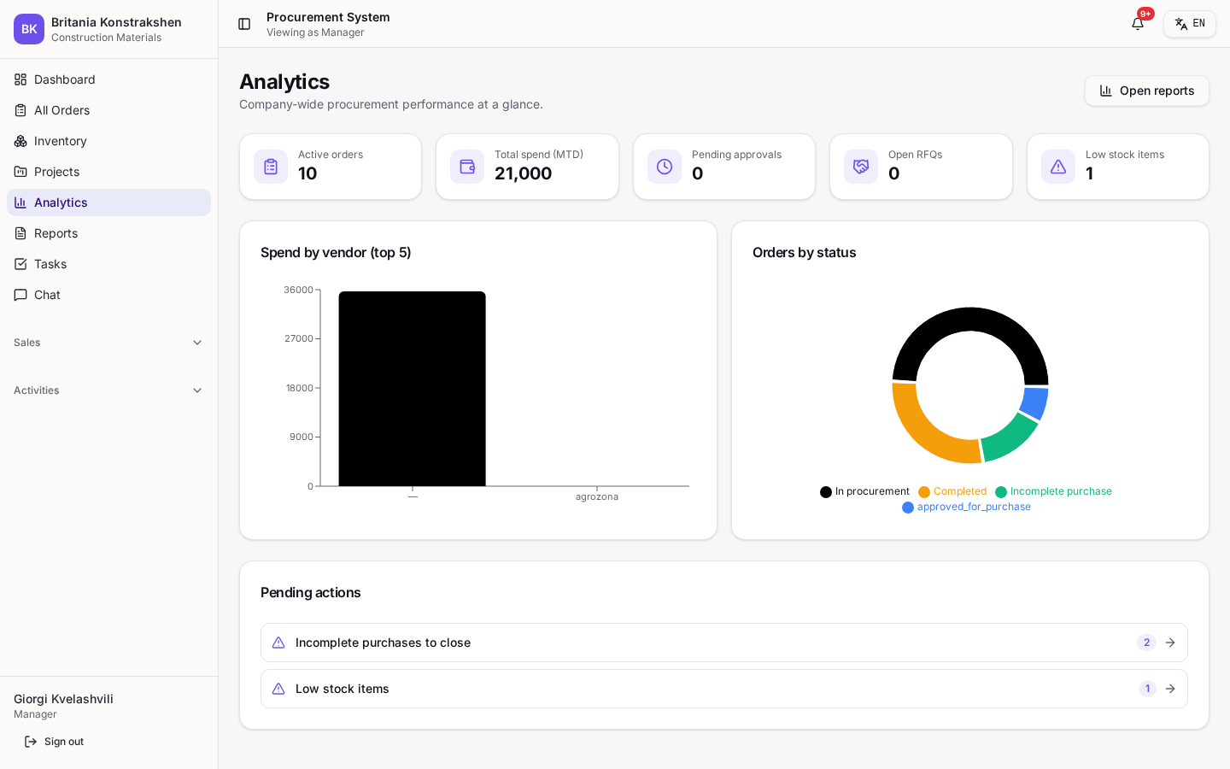Viewport: 1230px width, 769px height.
Task: Click the Chat bubble icon in sidebar
Action: pos(20,295)
